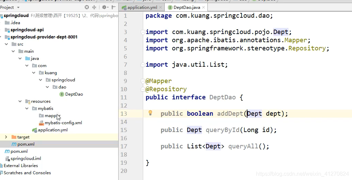Switch to the application.yml tab
The image size is (352, 180).
[x=142, y=7]
